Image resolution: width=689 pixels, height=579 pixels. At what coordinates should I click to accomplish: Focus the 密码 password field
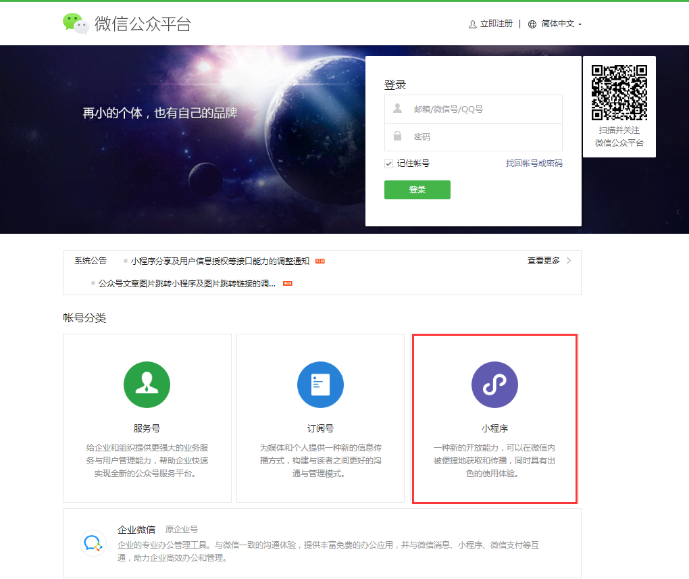pos(474,137)
